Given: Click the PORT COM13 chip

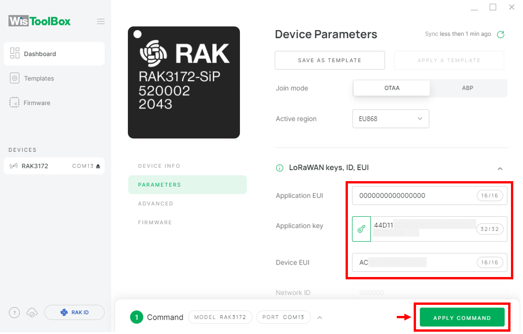Looking at the screenshot, I should tap(283, 317).
